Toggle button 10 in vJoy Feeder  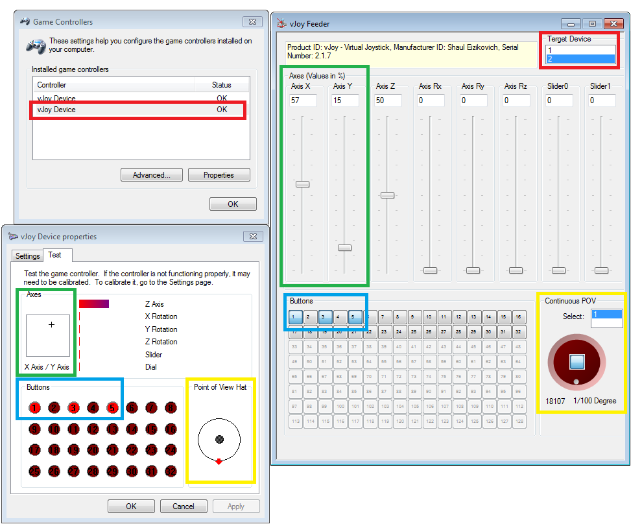coord(429,317)
